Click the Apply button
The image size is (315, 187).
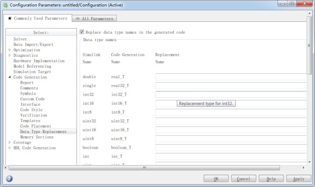[x=299, y=179]
